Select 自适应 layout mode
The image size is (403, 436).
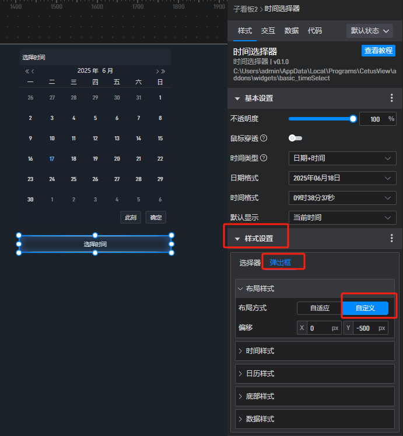click(320, 308)
